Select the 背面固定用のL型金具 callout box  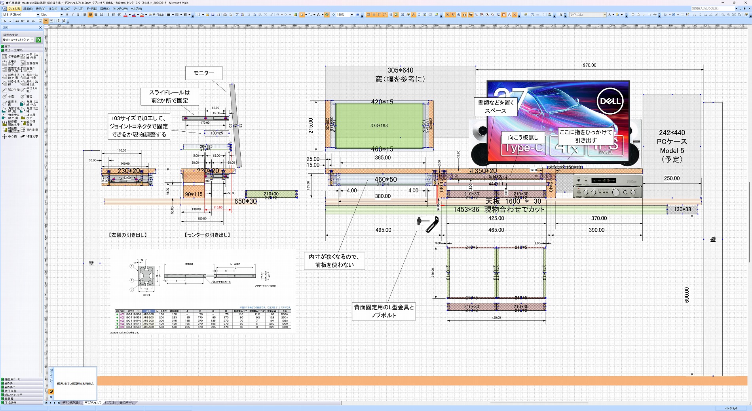[384, 311]
